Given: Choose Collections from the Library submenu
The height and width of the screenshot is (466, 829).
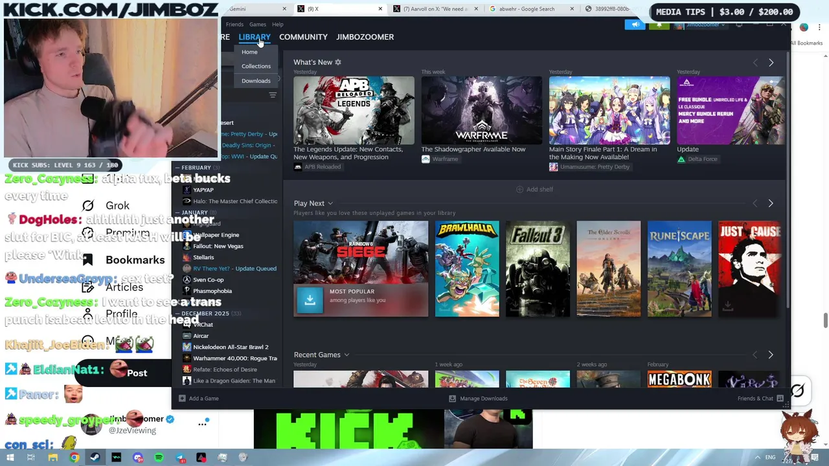Looking at the screenshot, I should (x=256, y=66).
